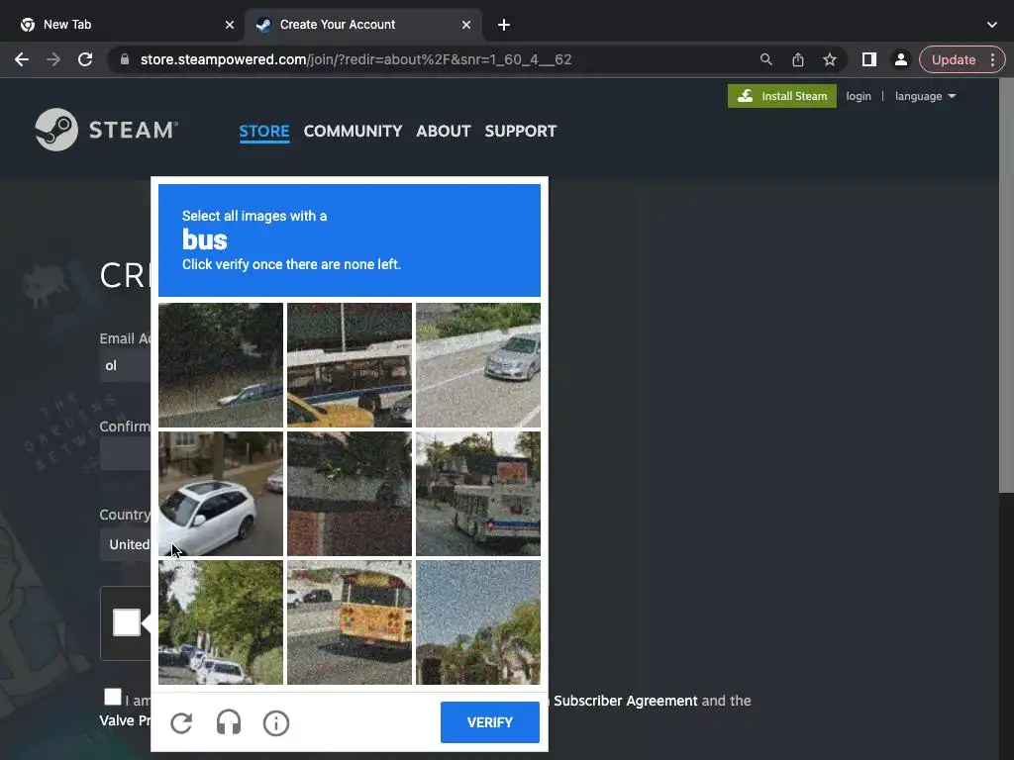The image size is (1014, 760).
Task: Expand the tab search chevron
Action: click(x=992, y=25)
